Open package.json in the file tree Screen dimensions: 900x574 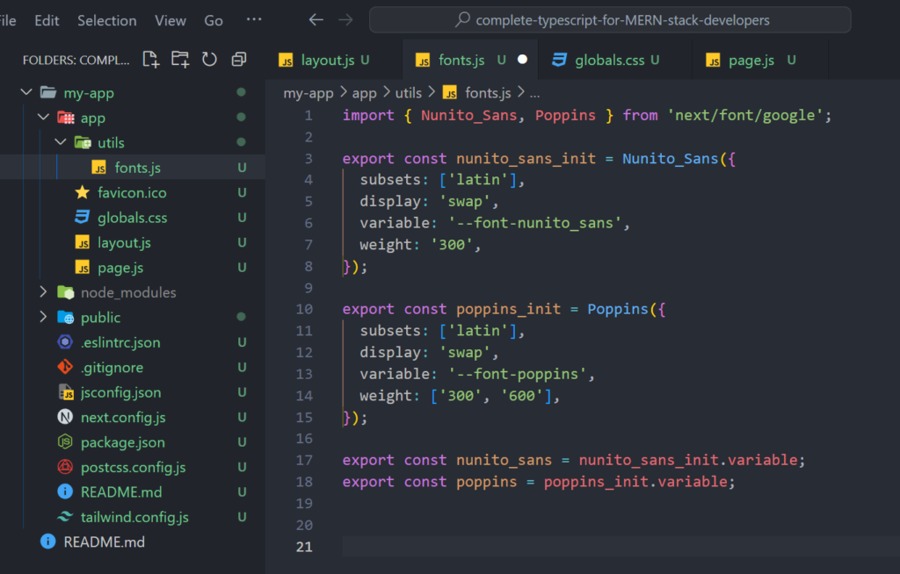point(122,442)
